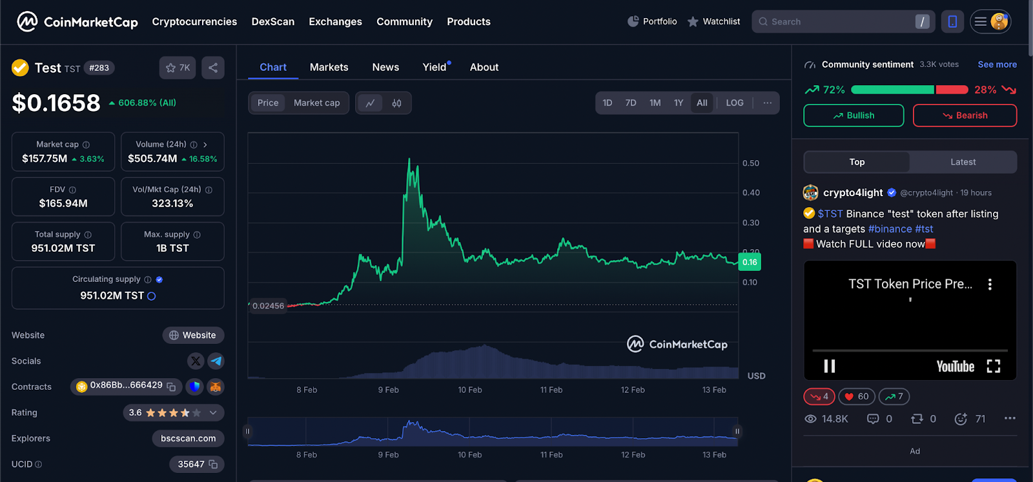Switch to the Chart tab
Viewport: 1033px width, 482px height.
click(x=273, y=67)
